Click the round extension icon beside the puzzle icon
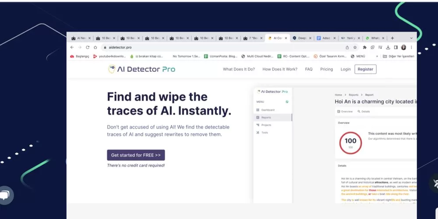This screenshot has width=438, height=219. (372, 47)
